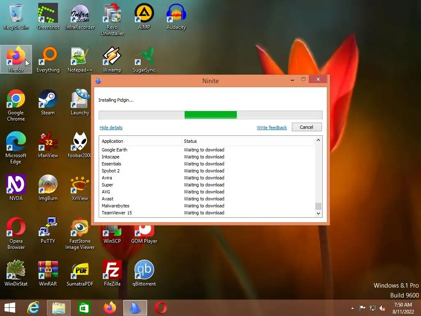Click Hide details link in Ninite
Screen dimensions: 421x316
pyautogui.click(x=111, y=128)
